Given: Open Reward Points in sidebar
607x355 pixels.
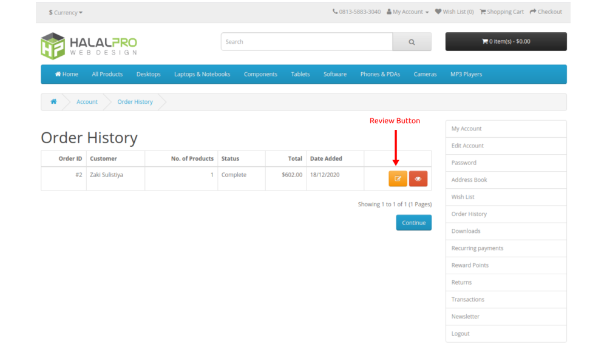Looking at the screenshot, I should click(470, 265).
